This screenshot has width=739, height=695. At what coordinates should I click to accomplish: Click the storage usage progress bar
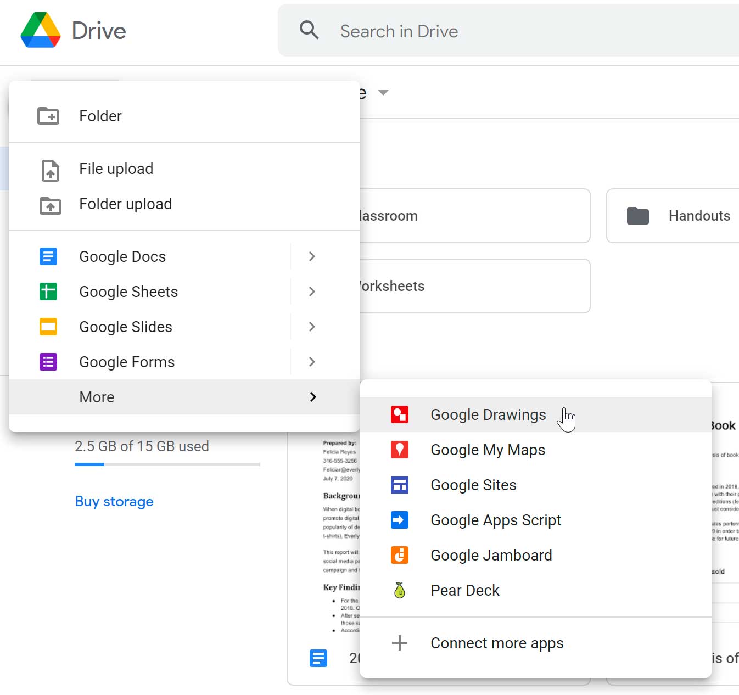(x=167, y=464)
